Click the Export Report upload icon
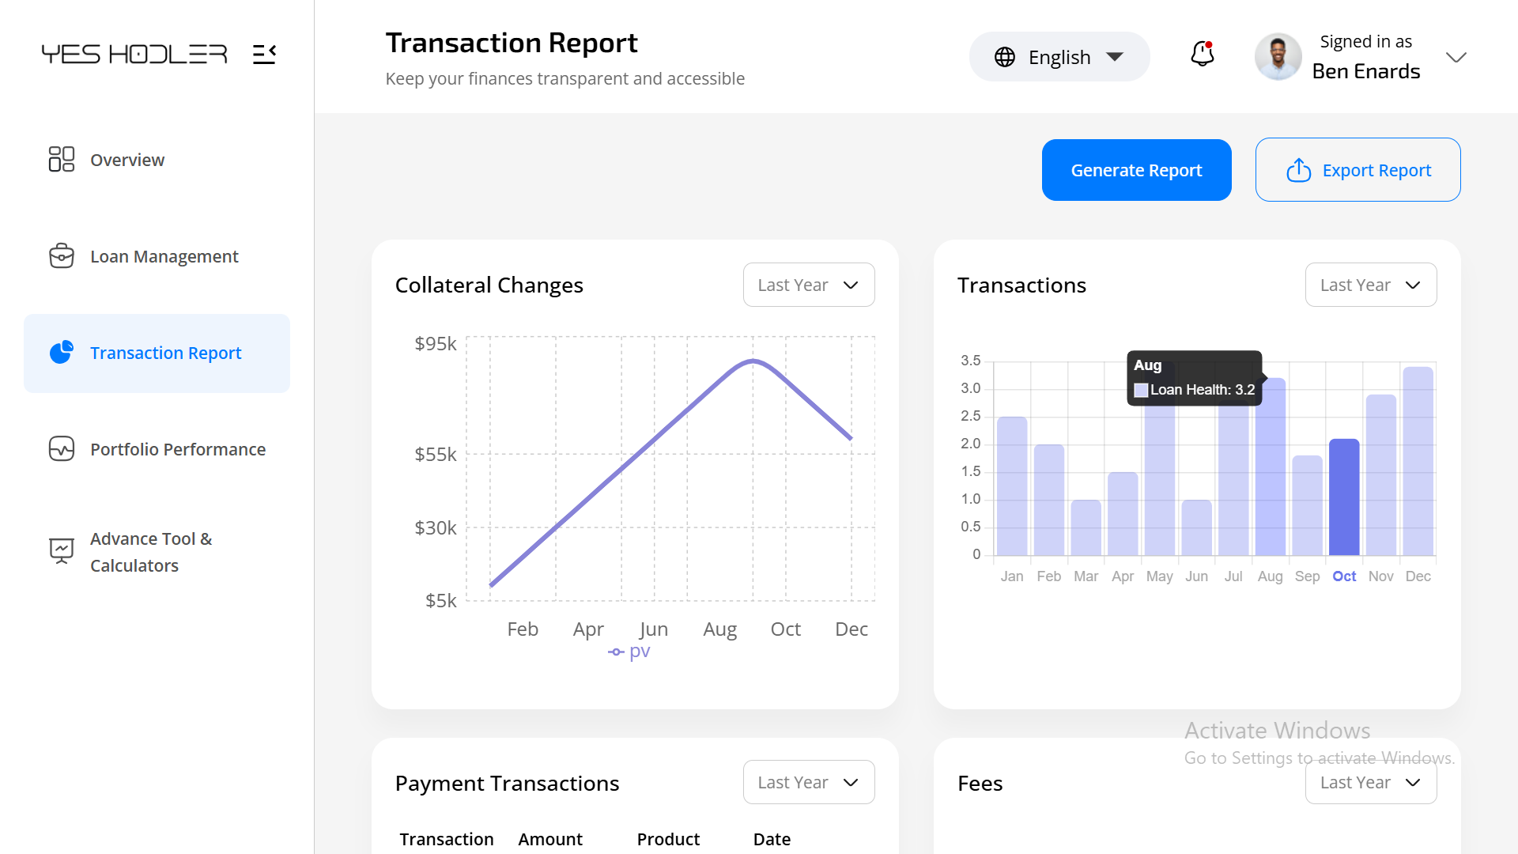 (1298, 170)
